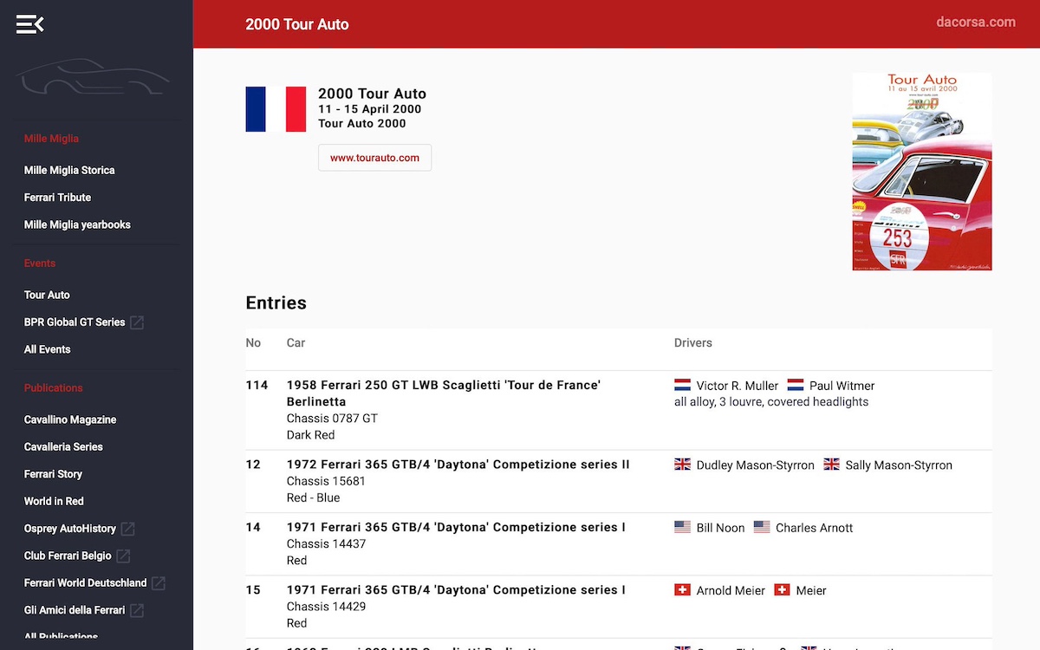Viewport: 1040px width, 650px height.
Task: Open the www.tourauto.com website button
Action: (374, 158)
